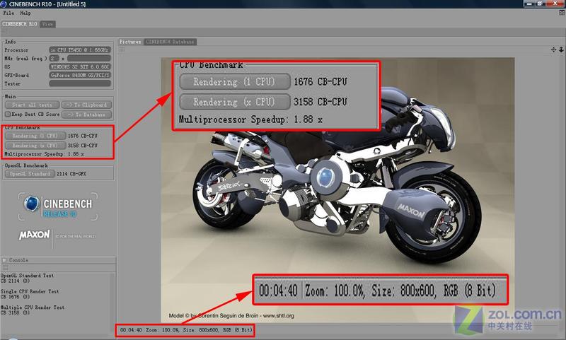Click the To Clipboard button
This screenshot has width=566, height=340.
click(86, 105)
